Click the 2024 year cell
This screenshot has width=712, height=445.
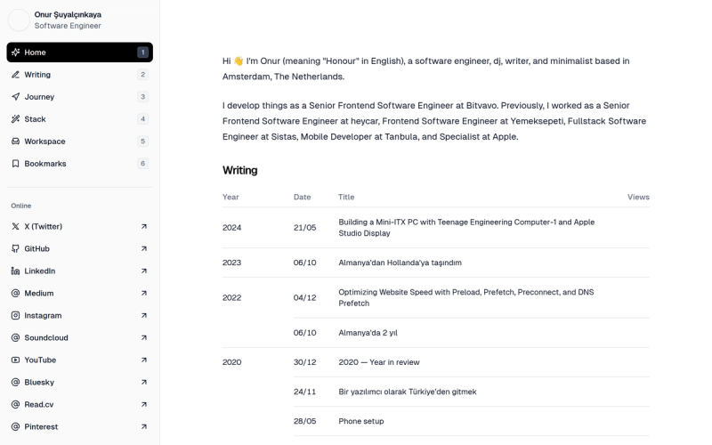pyautogui.click(x=231, y=228)
